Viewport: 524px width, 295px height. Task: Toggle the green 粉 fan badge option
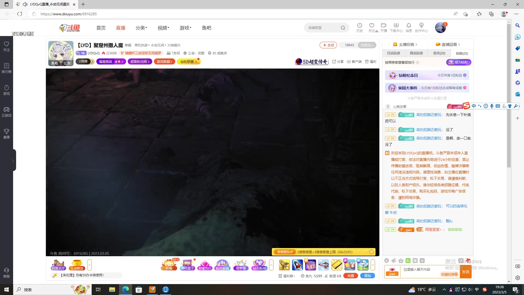pyautogui.click(x=408, y=261)
